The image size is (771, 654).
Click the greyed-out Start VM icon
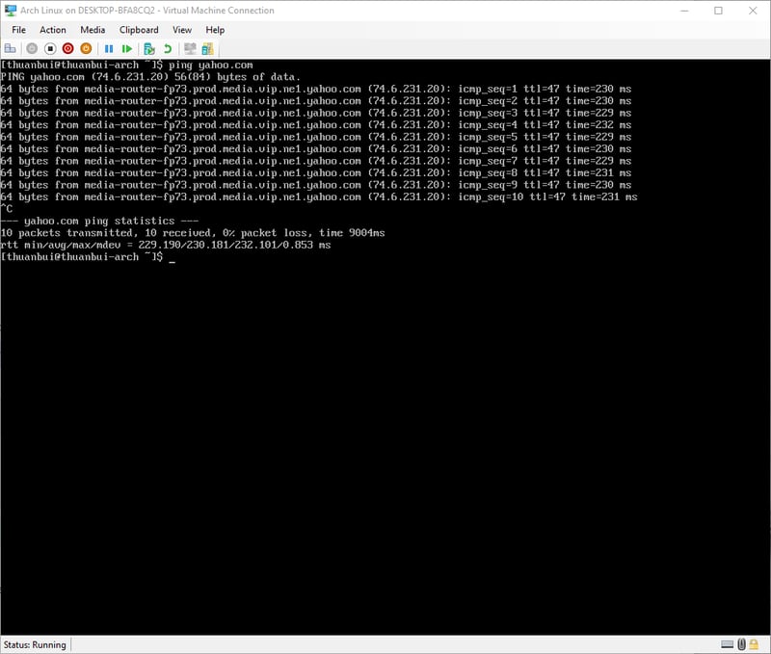point(32,48)
